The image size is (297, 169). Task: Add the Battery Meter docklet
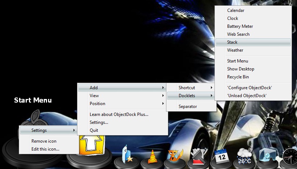click(x=253, y=26)
